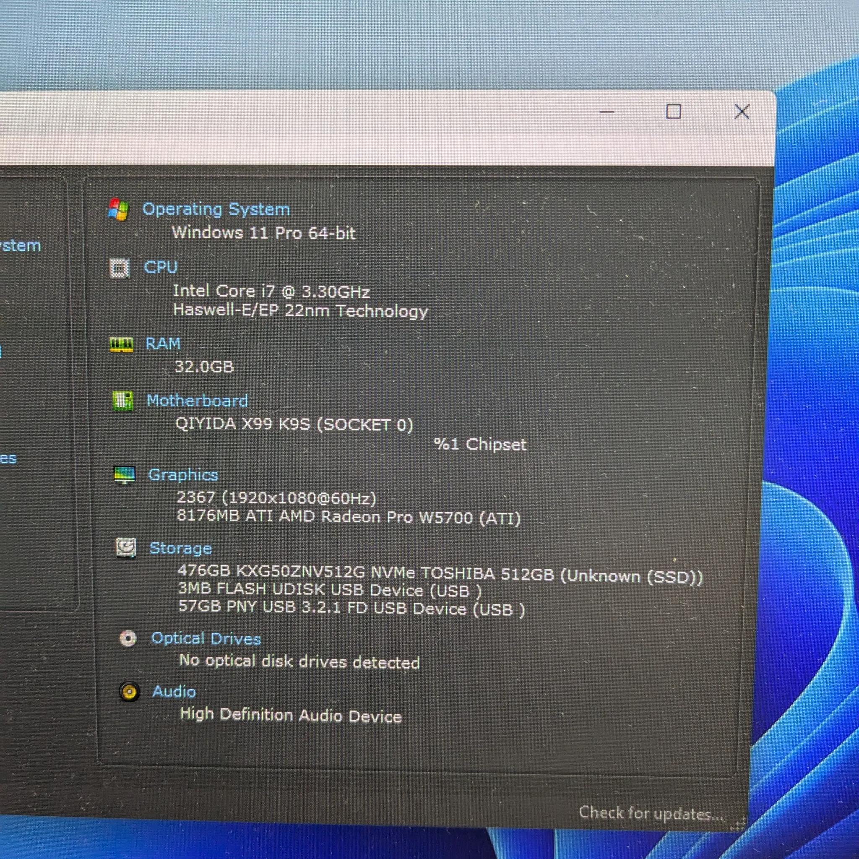Select 2367 (1920x1080@60Hz) monitor text
Image resolution: width=859 pixels, height=859 pixels.
coord(276,498)
